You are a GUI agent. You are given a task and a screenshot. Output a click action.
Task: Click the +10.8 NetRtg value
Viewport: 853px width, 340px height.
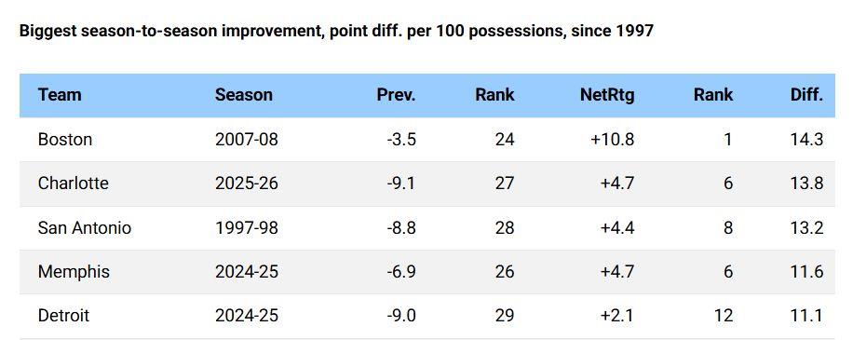tap(613, 140)
